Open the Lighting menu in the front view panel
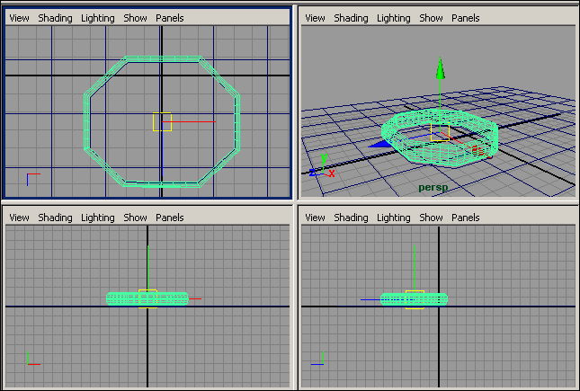 tap(98, 218)
